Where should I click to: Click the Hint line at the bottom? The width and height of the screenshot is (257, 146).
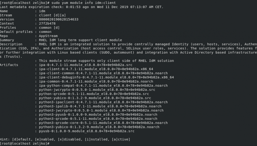pos(65,139)
